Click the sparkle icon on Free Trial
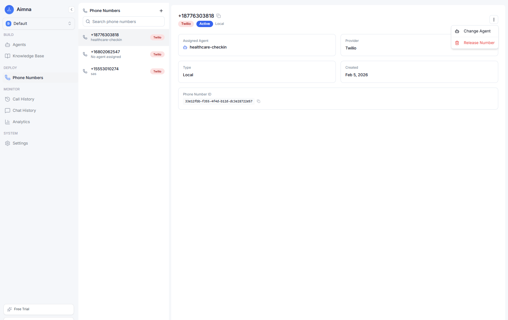Screen dimensions: 508x320 point(9,309)
